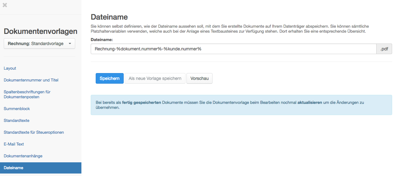
Task: Click the blue info notice box
Action: pyautogui.click(x=241, y=105)
